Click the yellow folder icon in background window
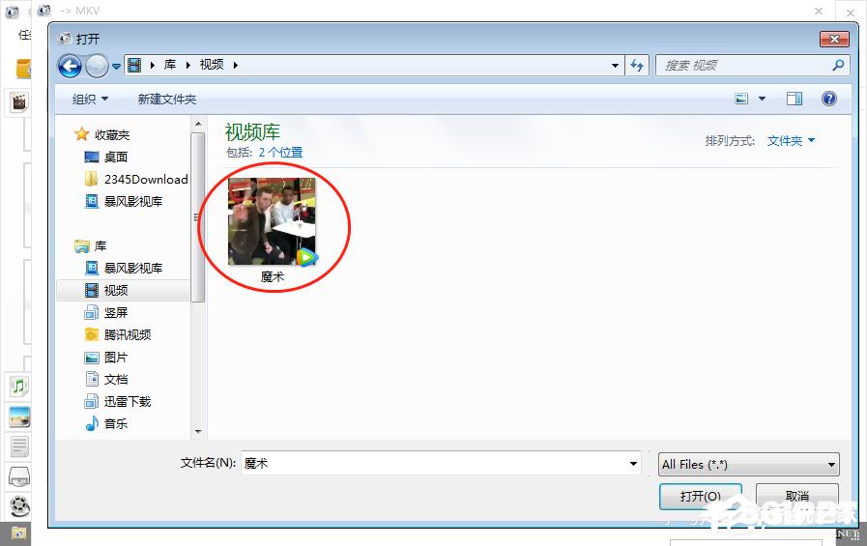Viewport: 867px width, 546px height. coord(23,69)
